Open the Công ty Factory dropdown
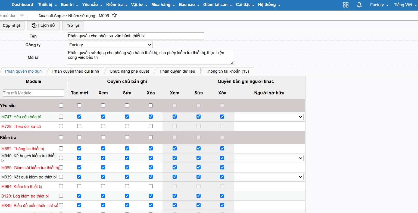418x213 pixels. coord(110,45)
